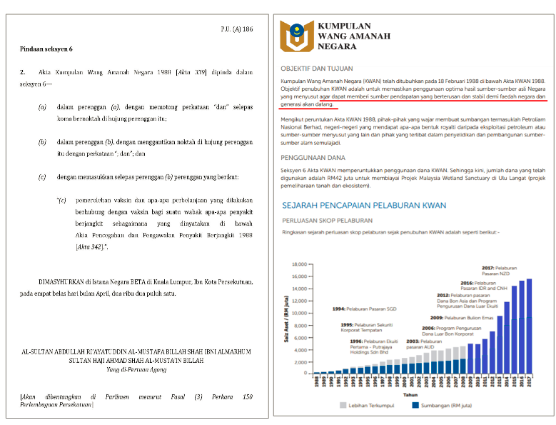Click the 'Ringkasan sejarah perluasan skop pelaburan' sentence
The image size is (556, 425).
point(390,232)
